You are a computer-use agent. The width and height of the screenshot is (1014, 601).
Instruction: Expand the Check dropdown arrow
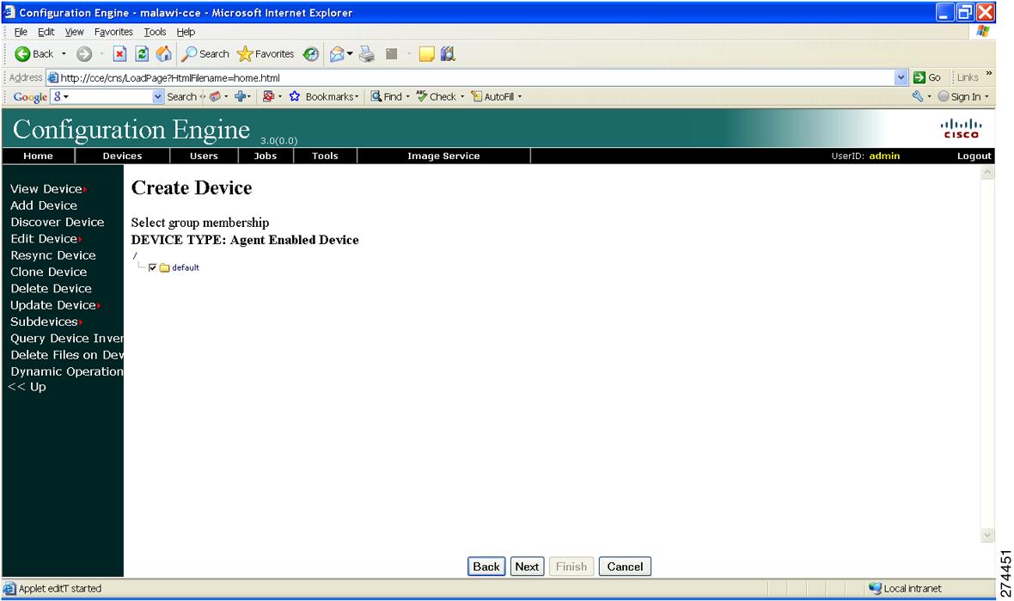(461, 97)
